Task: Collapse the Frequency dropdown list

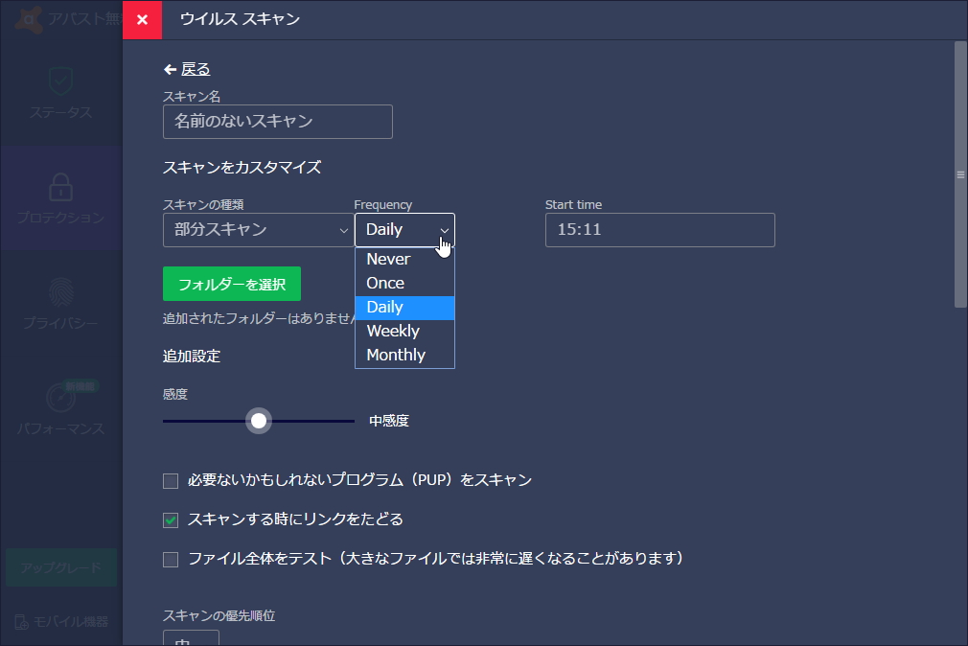Action: pos(441,230)
